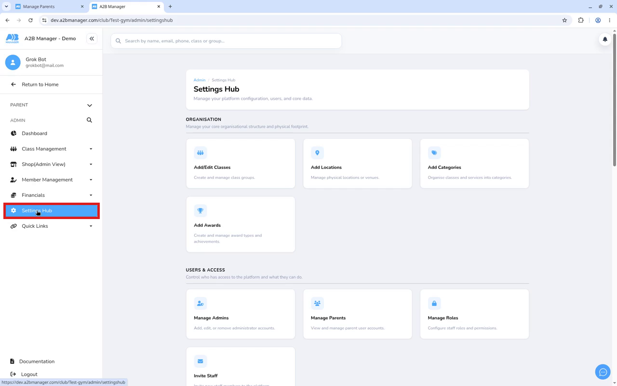Viewport: 617px width, 386px height.
Task: Click the ORGANISATION section heading
Action: tap(203, 120)
